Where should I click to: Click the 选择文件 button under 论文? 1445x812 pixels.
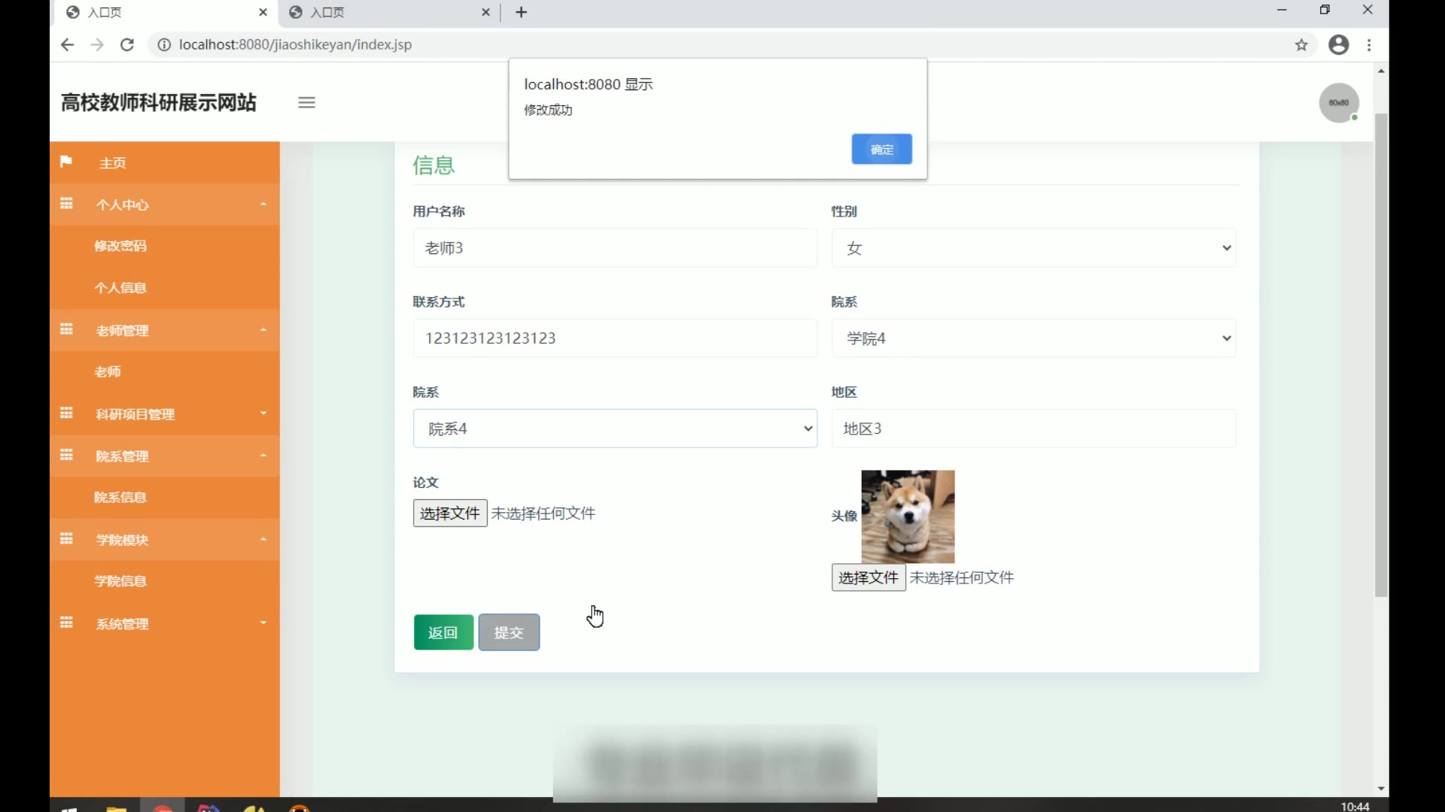[449, 514]
